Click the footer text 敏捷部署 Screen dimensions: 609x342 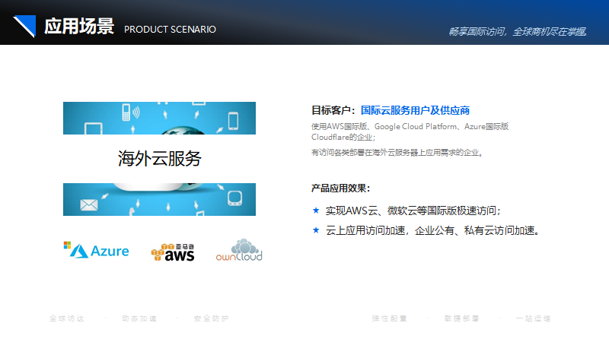461,318
